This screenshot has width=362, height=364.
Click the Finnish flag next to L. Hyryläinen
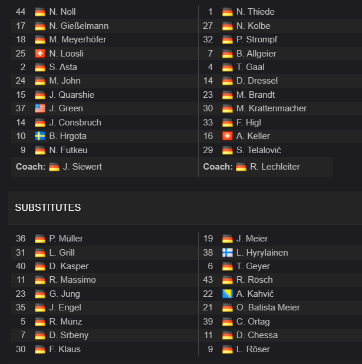pos(227,253)
